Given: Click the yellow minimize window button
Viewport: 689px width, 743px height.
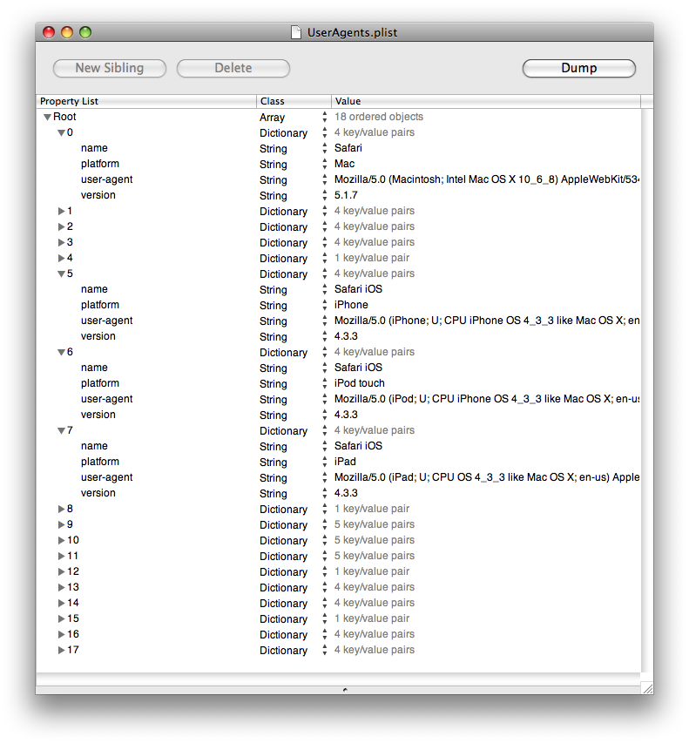Looking at the screenshot, I should click(x=67, y=32).
